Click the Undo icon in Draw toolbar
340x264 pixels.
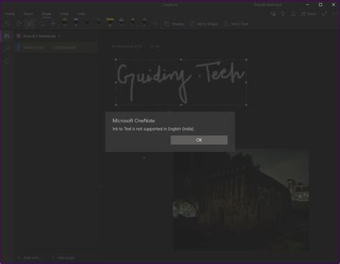pos(8,24)
